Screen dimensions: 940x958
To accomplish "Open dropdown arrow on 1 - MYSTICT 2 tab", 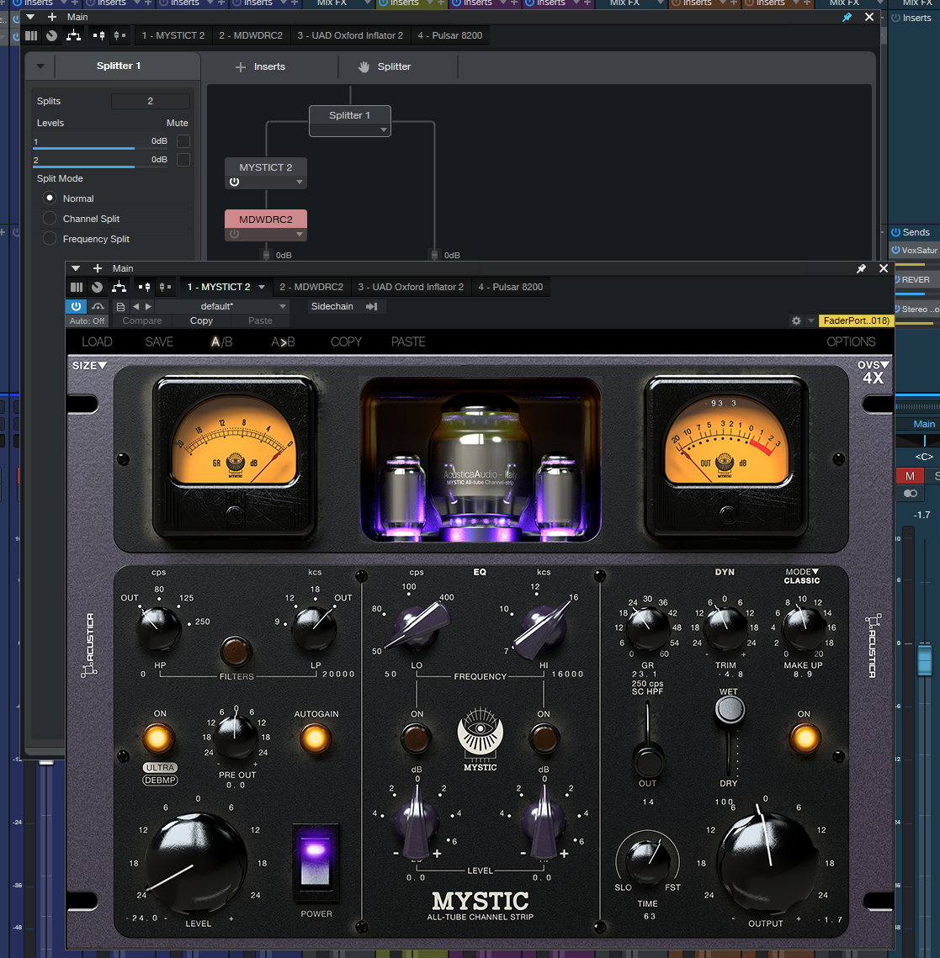I will coord(262,287).
